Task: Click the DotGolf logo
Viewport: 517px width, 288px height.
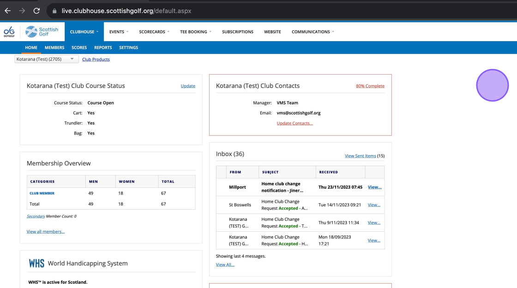Action: click(x=9, y=32)
